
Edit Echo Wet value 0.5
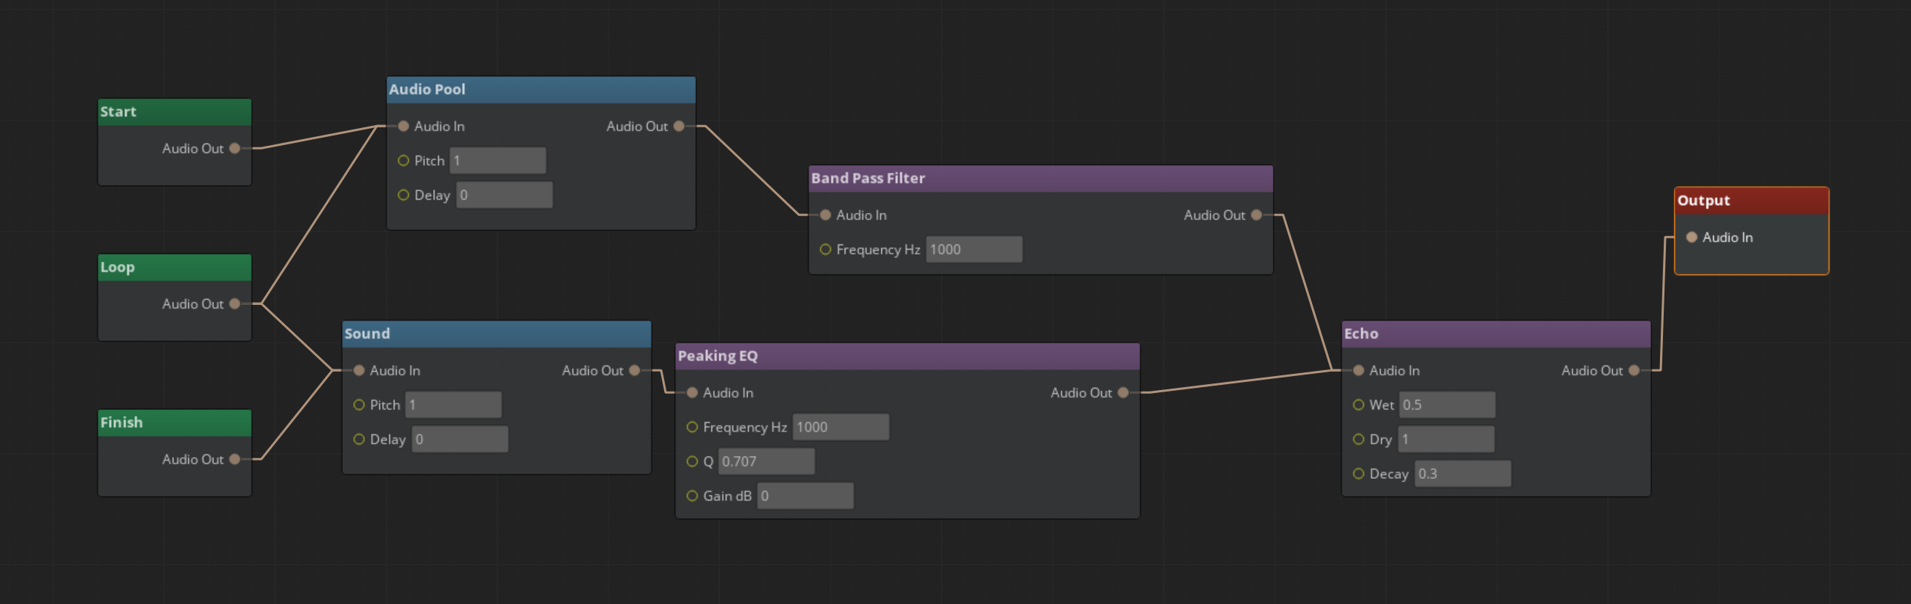pos(1448,404)
